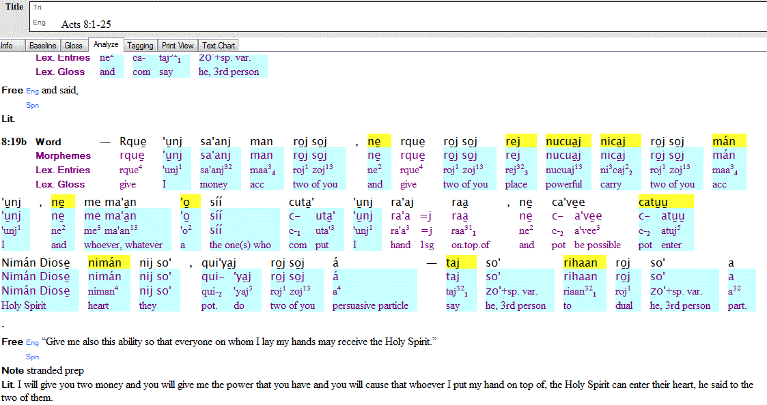Viewport: 767px width, 405px height.
Task: Select highlighted word ''o'
Action: (x=191, y=202)
